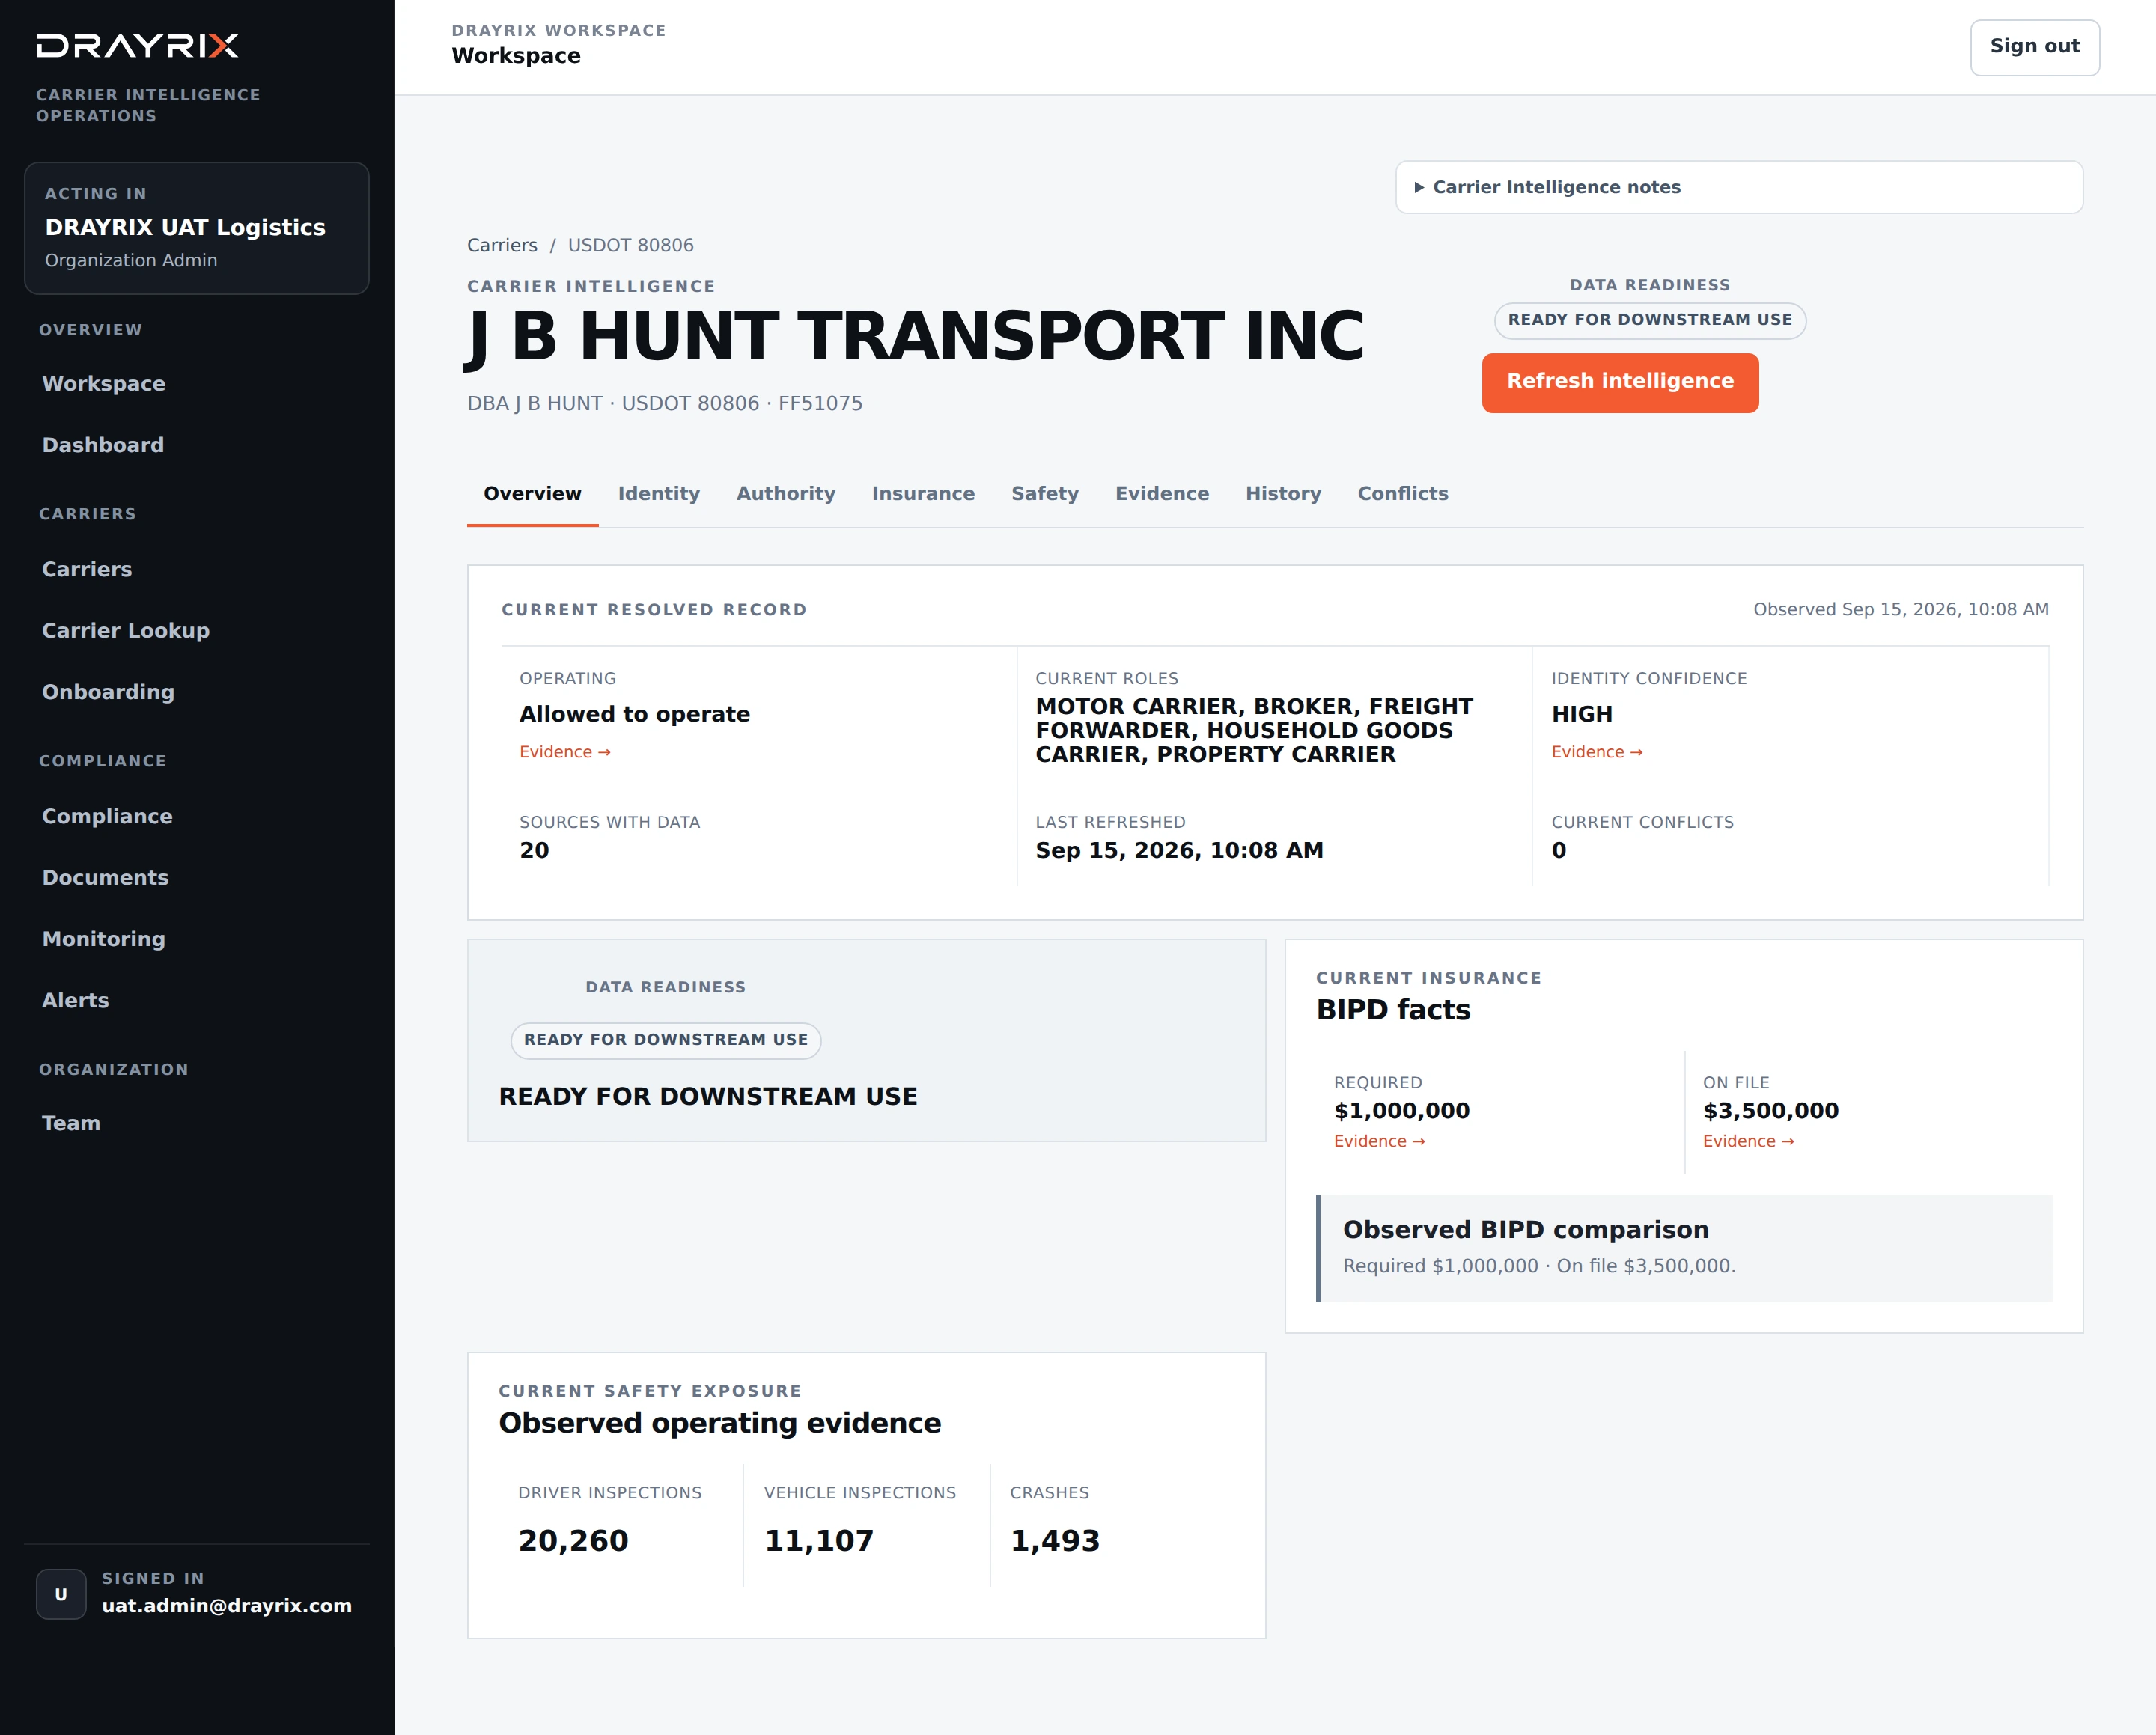2156x1735 pixels.
Task: Click the Sign out button
Action: point(2034,47)
